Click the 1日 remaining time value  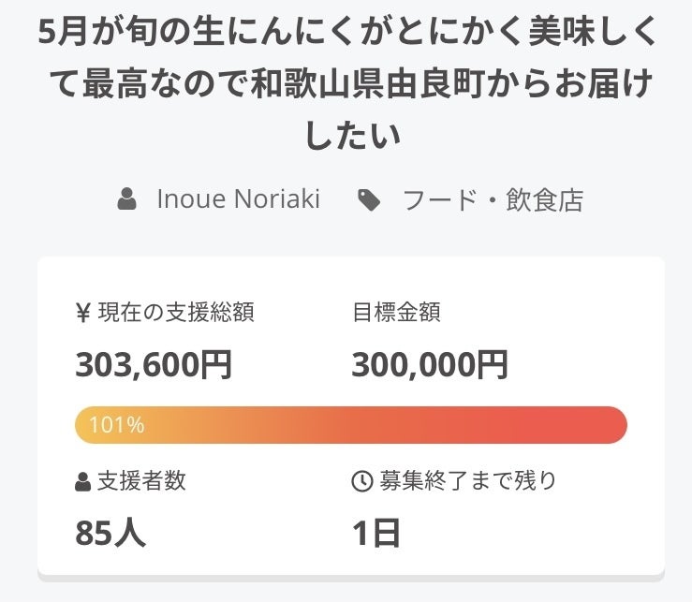[x=376, y=533]
